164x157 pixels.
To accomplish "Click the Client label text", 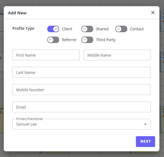I will [x=67, y=29].
